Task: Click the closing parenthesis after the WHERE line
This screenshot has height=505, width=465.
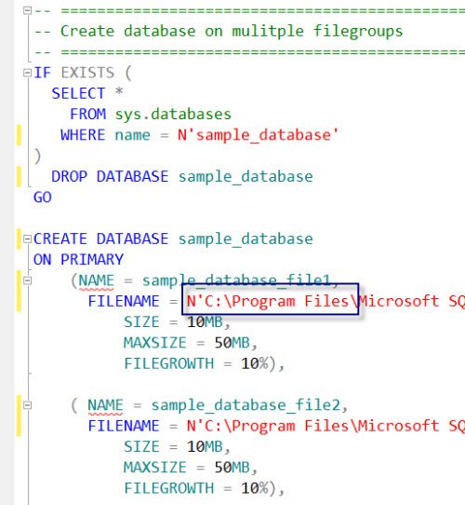Action: (37, 157)
